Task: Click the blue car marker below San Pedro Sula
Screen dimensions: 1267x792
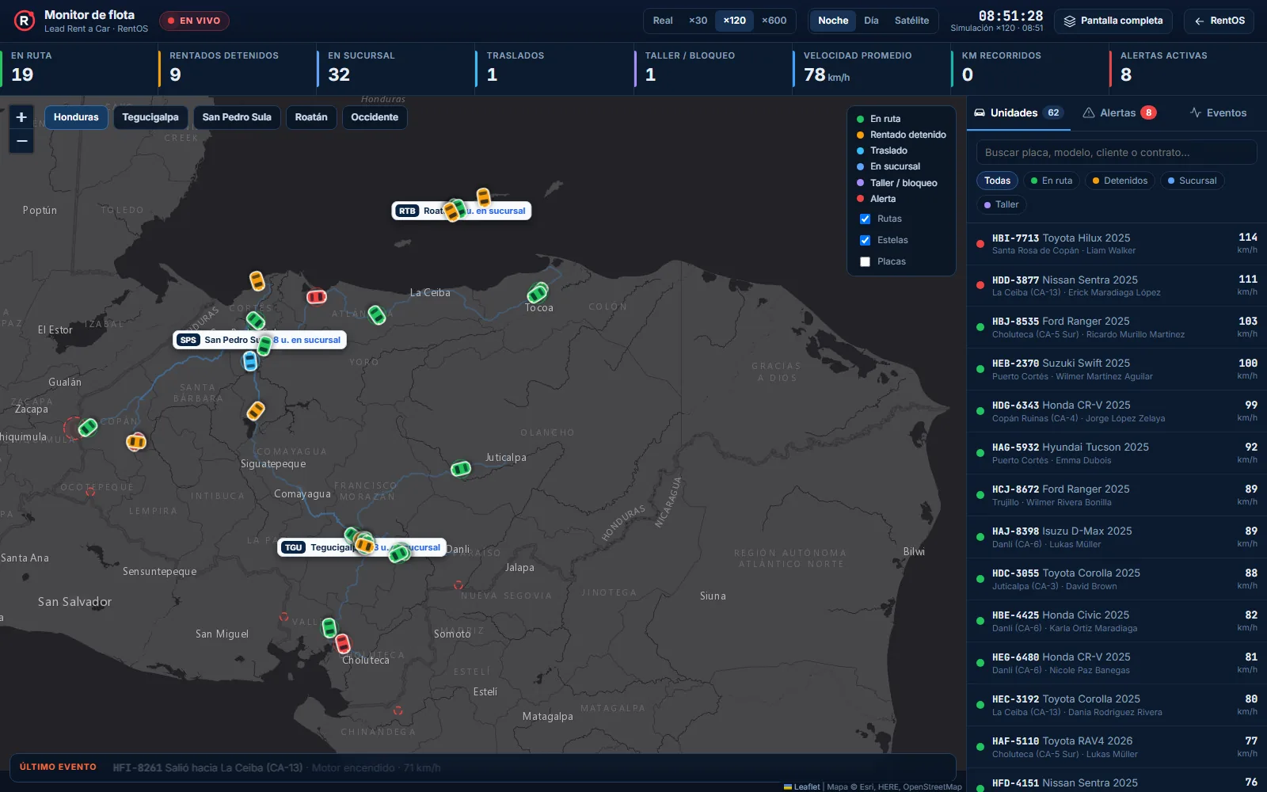Action: pos(250,361)
